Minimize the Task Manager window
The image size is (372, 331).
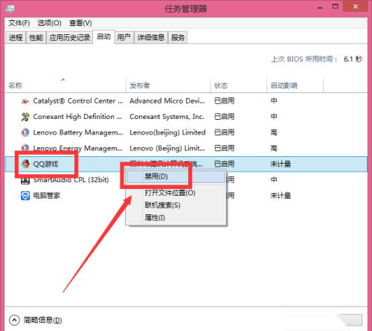pos(320,7)
